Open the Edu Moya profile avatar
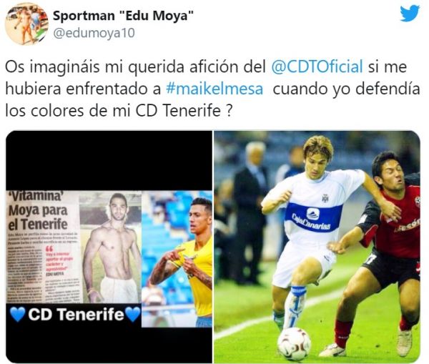429x364 pixels. (x=26, y=24)
